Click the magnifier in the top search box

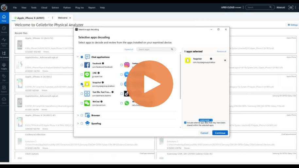tap(270, 7)
